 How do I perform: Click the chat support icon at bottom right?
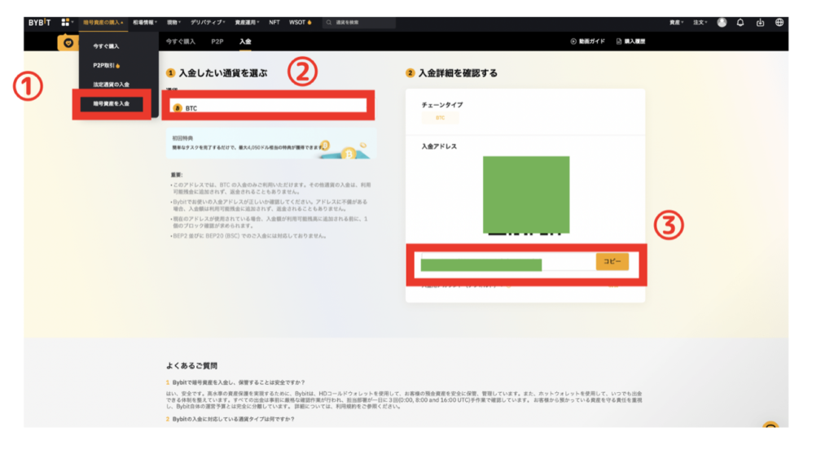click(x=770, y=425)
